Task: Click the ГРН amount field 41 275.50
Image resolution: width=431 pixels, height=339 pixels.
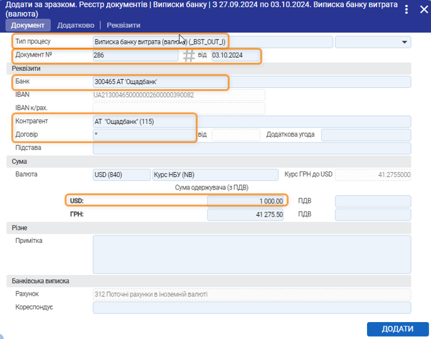Action: point(247,215)
